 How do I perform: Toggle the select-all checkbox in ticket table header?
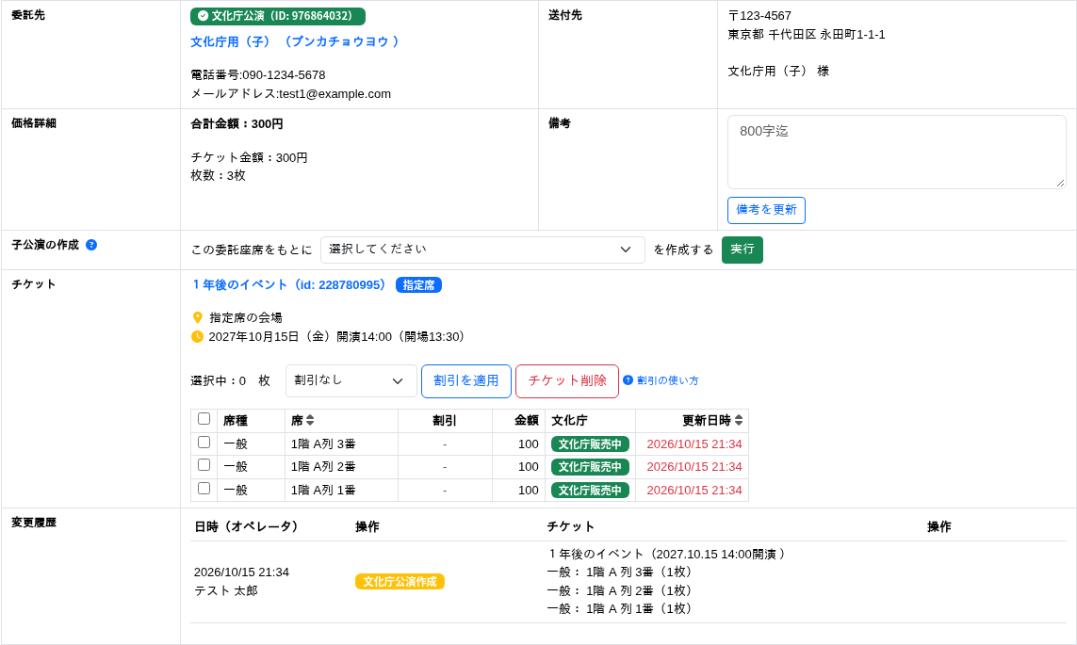204,419
